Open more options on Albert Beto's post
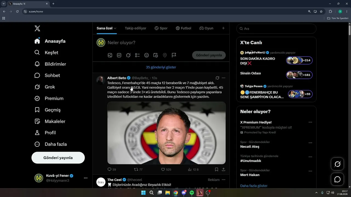Image resolution: width=351 pixels, height=197 pixels. (x=223, y=78)
